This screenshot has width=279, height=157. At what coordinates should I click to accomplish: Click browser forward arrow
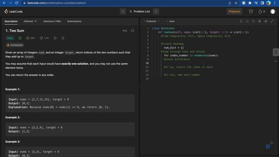click(x=10, y=3)
